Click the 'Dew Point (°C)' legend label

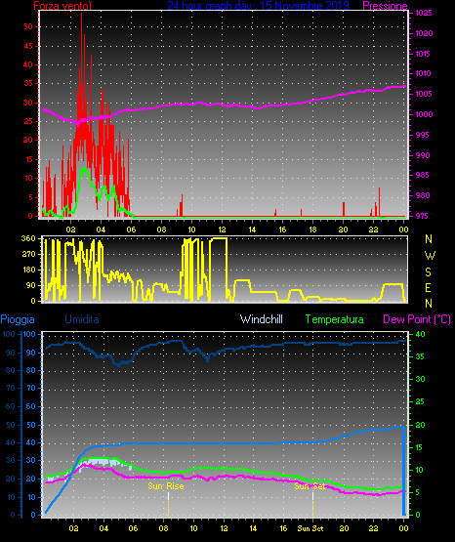click(417, 319)
